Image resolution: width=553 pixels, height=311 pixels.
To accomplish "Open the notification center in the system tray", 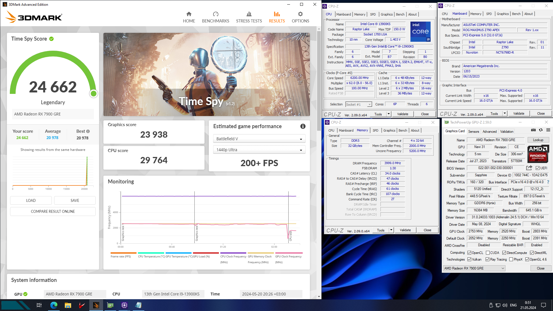I will point(543,305).
